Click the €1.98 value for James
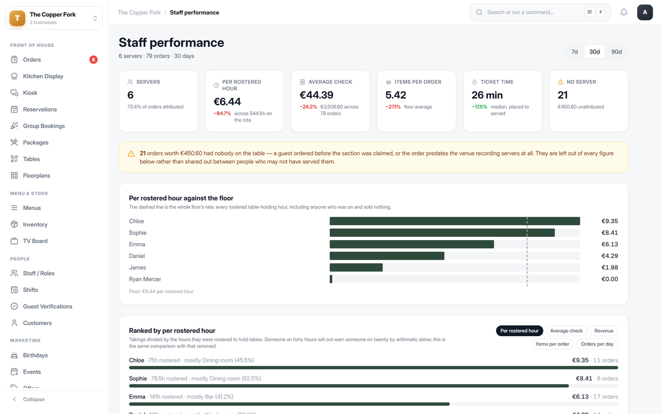 pos(610,268)
